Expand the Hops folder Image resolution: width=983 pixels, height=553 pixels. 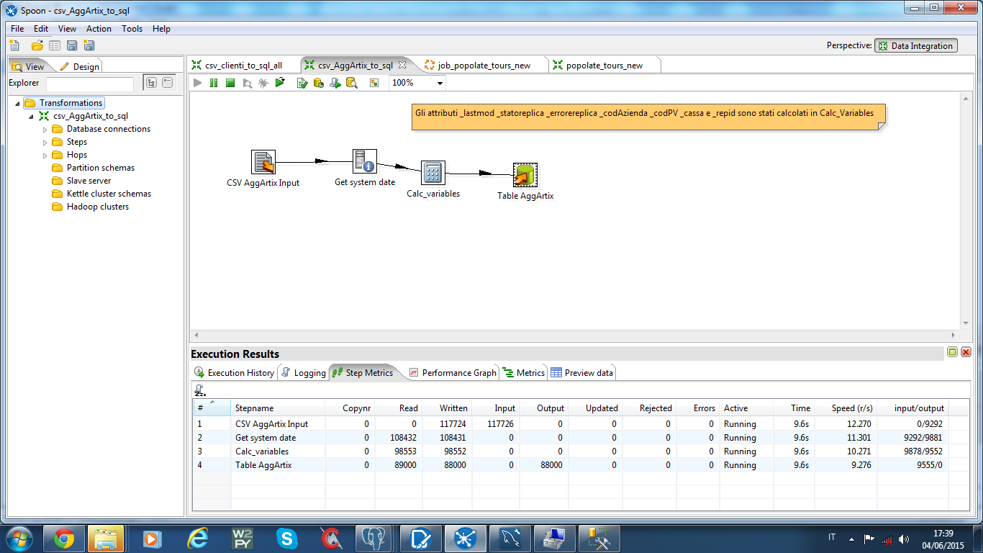tap(45, 156)
